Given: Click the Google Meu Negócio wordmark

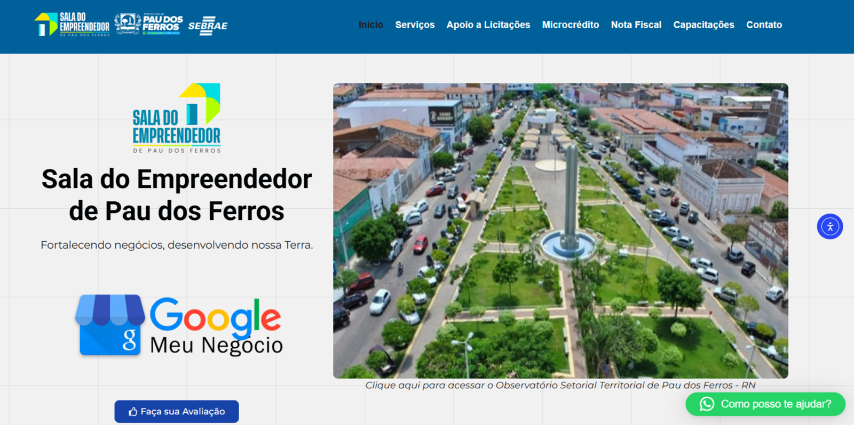Looking at the screenshot, I should pyautogui.click(x=216, y=326).
